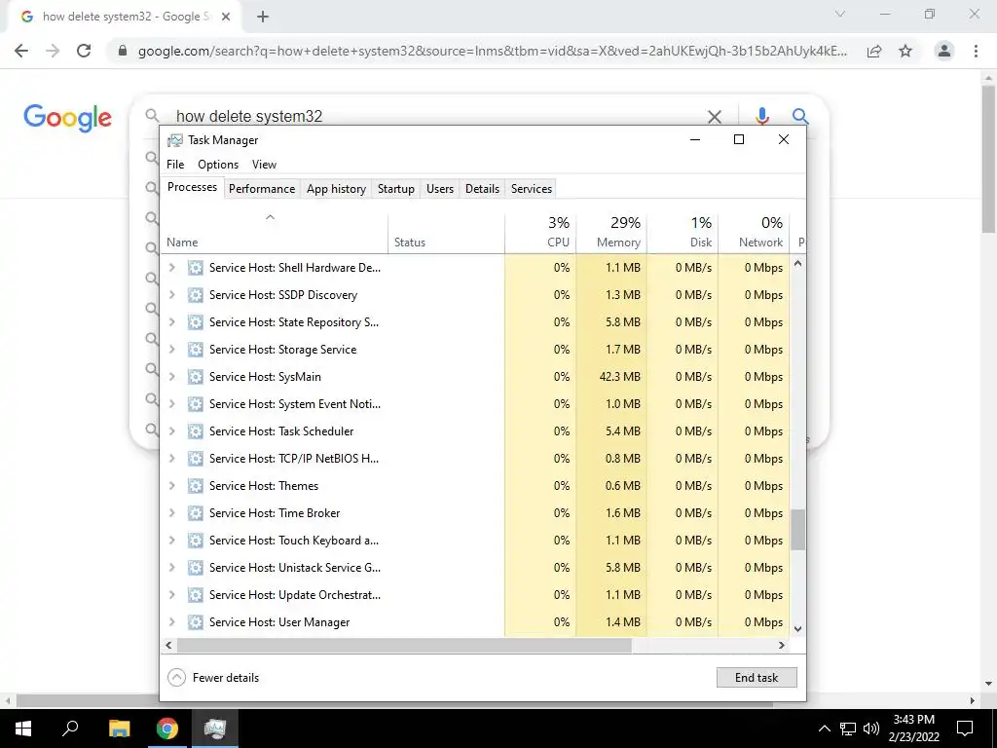Switch to the Startup tab

point(395,189)
